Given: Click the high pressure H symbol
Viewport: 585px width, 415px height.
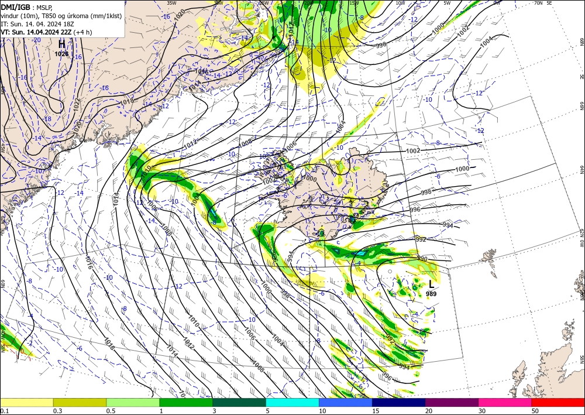Looking at the screenshot, I should coord(62,45).
